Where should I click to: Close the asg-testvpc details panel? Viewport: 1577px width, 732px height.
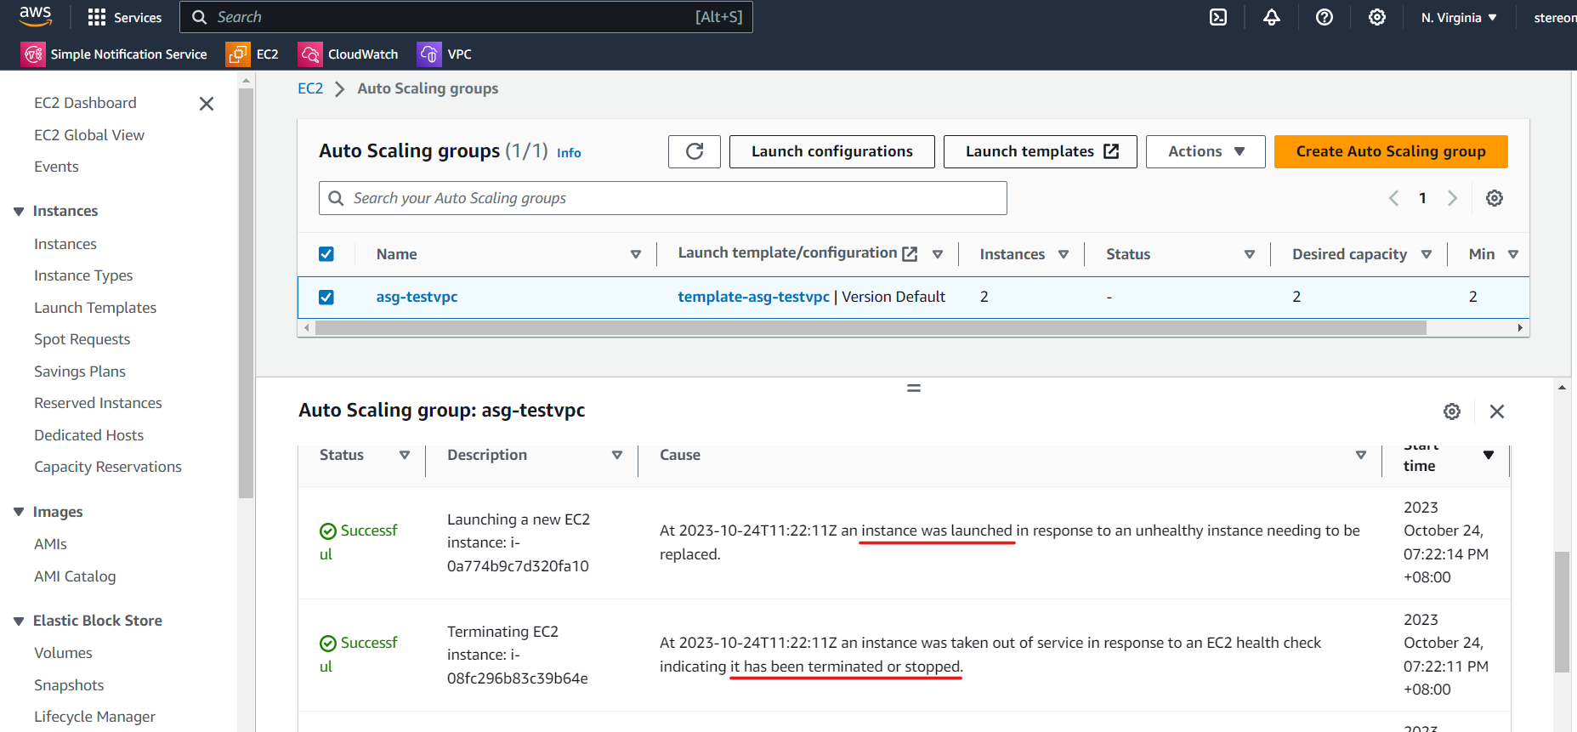click(x=1497, y=411)
